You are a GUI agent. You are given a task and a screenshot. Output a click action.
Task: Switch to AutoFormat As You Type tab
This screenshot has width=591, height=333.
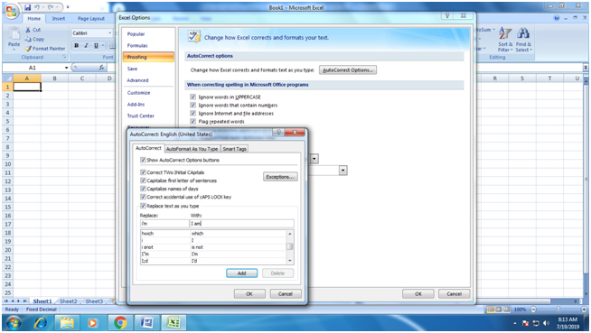(192, 149)
